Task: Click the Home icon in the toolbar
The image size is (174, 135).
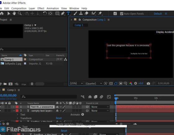Action: [x=2, y=14]
